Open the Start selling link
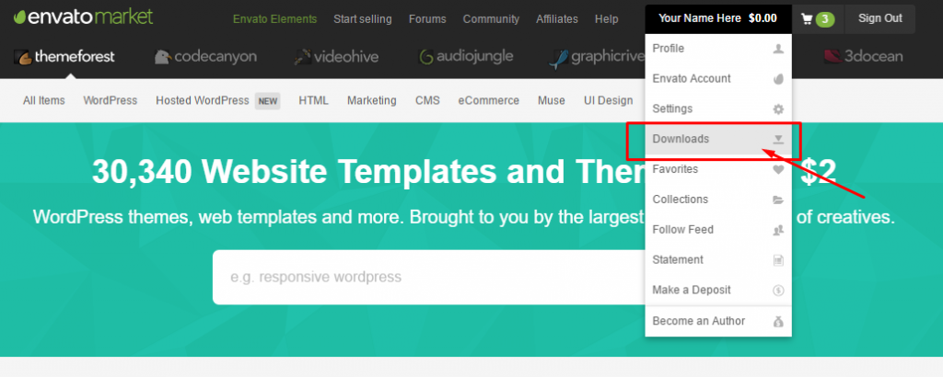This screenshot has height=377, width=943. click(362, 19)
